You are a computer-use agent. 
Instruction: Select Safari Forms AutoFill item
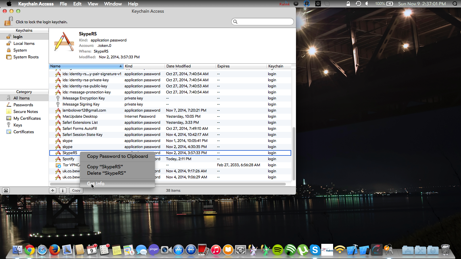pos(170,128)
